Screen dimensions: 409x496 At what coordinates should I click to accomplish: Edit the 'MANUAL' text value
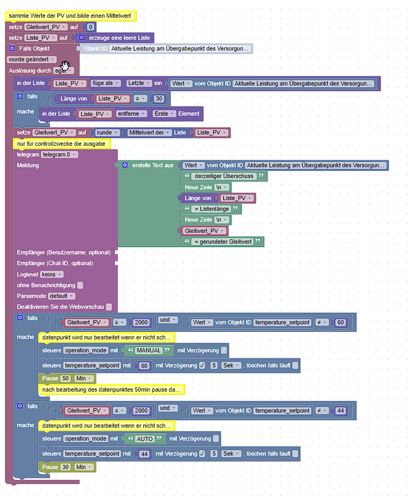pos(149,350)
